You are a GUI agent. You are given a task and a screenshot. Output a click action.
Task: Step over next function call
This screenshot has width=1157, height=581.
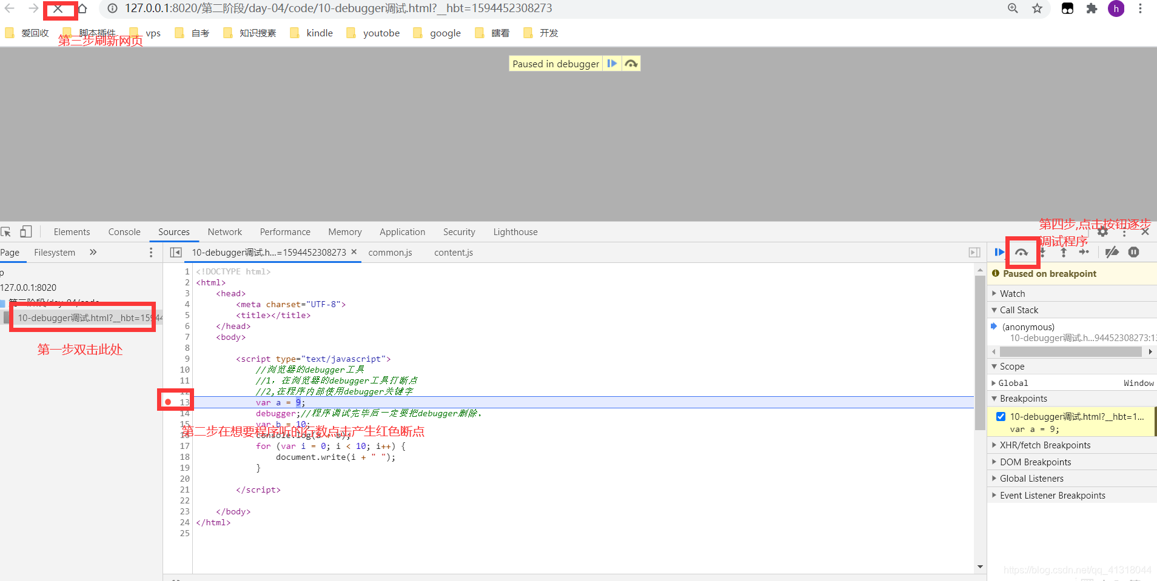point(1022,252)
